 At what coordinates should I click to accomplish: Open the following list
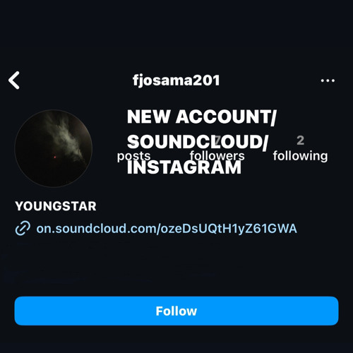tap(300, 156)
